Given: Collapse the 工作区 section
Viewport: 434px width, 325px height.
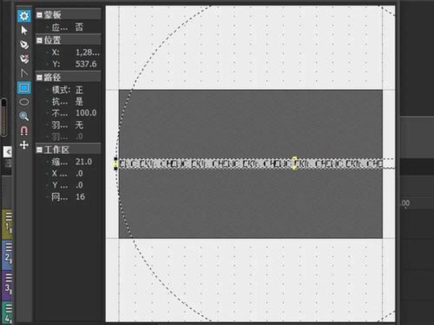Looking at the screenshot, I should [40, 150].
